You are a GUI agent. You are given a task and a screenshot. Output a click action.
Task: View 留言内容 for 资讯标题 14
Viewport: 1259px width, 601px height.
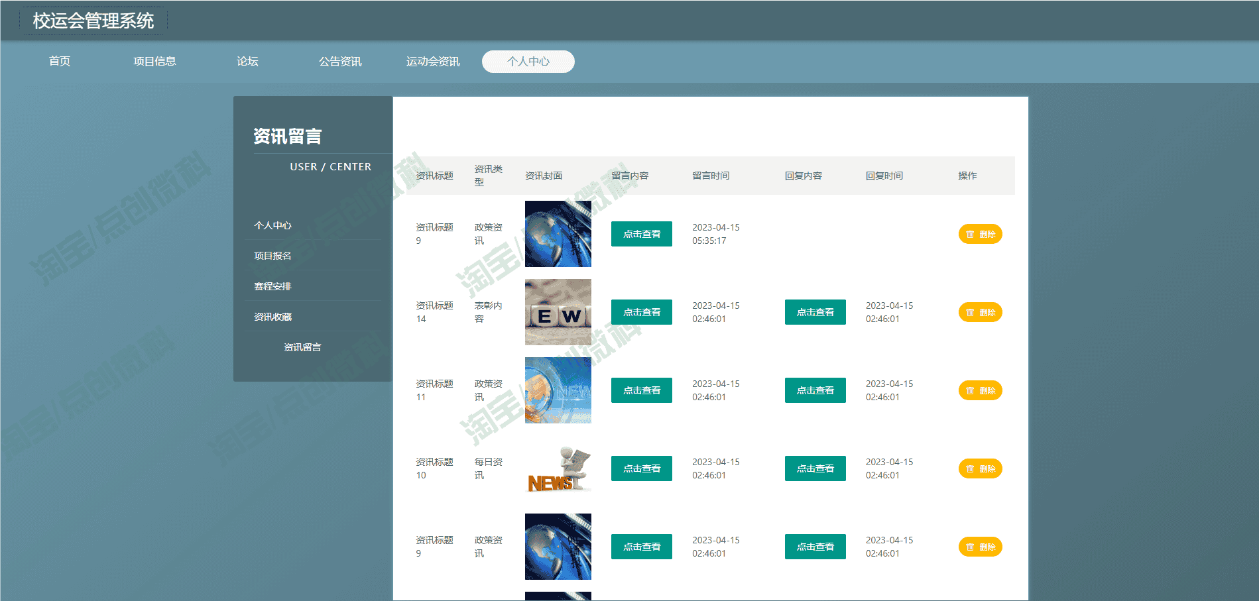click(x=642, y=312)
